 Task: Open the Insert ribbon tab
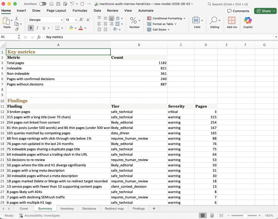pyautogui.click(x=21, y=11)
